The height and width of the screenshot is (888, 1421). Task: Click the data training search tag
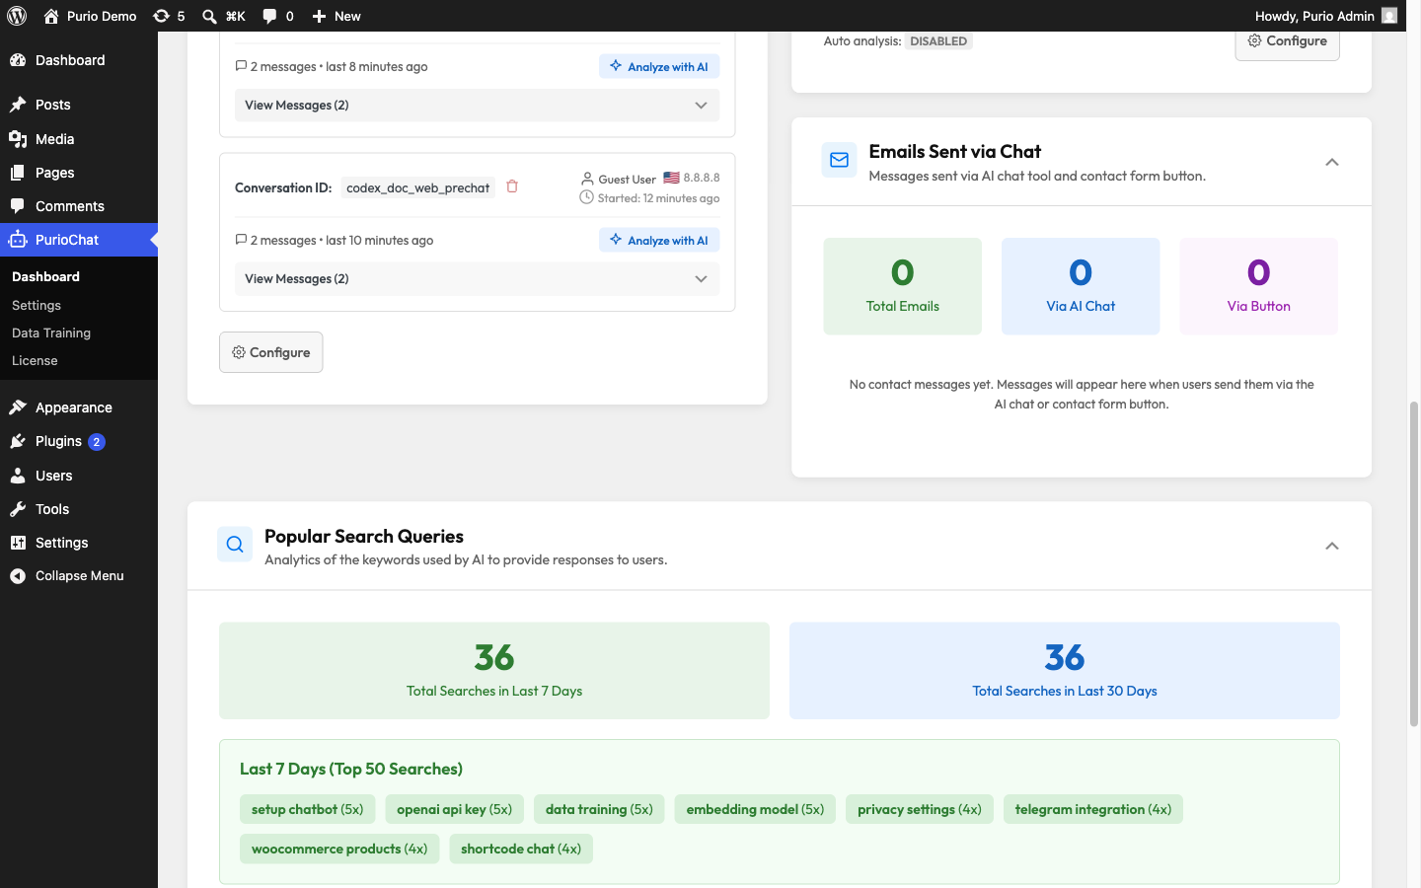coord(599,809)
